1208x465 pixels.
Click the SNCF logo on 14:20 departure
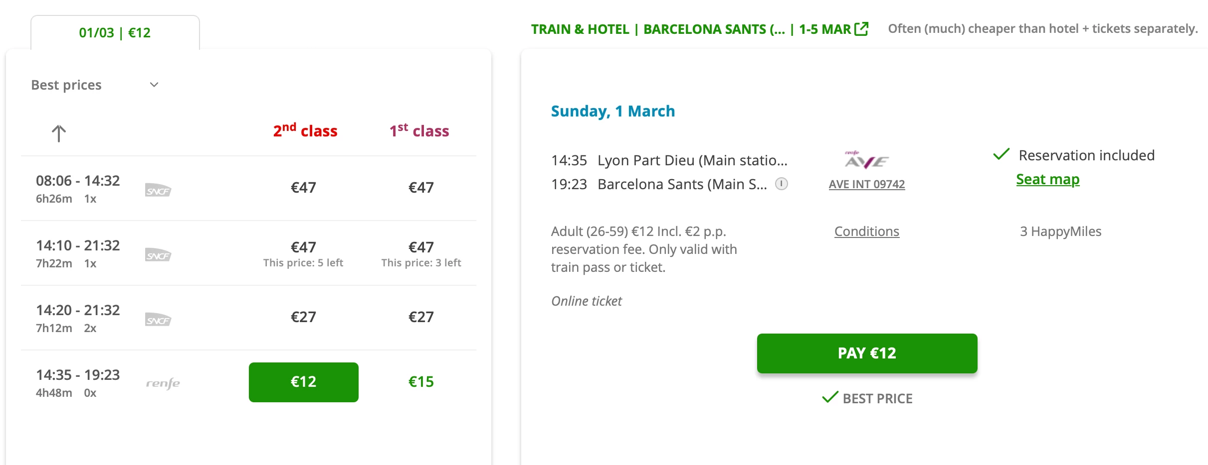pyautogui.click(x=158, y=320)
